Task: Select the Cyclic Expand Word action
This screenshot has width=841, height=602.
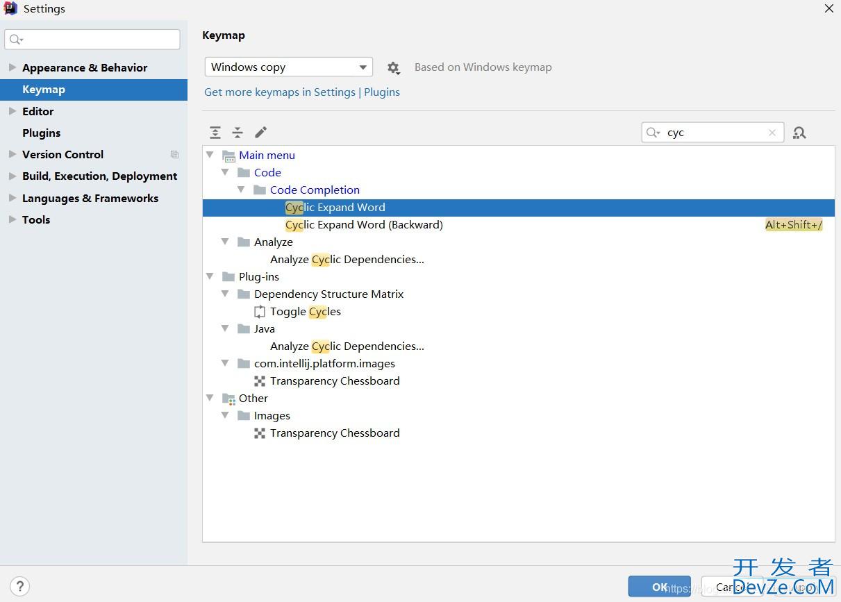Action: [x=518, y=208]
